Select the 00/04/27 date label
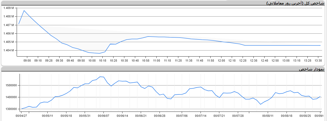Image resolution: width=327 pixels, height=121 pixels. click(x=24, y=115)
